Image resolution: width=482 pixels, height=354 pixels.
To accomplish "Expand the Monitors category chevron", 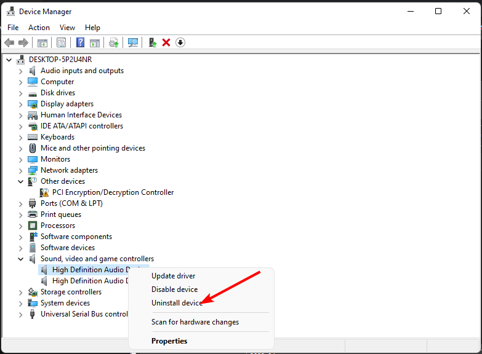I will 20,160.
